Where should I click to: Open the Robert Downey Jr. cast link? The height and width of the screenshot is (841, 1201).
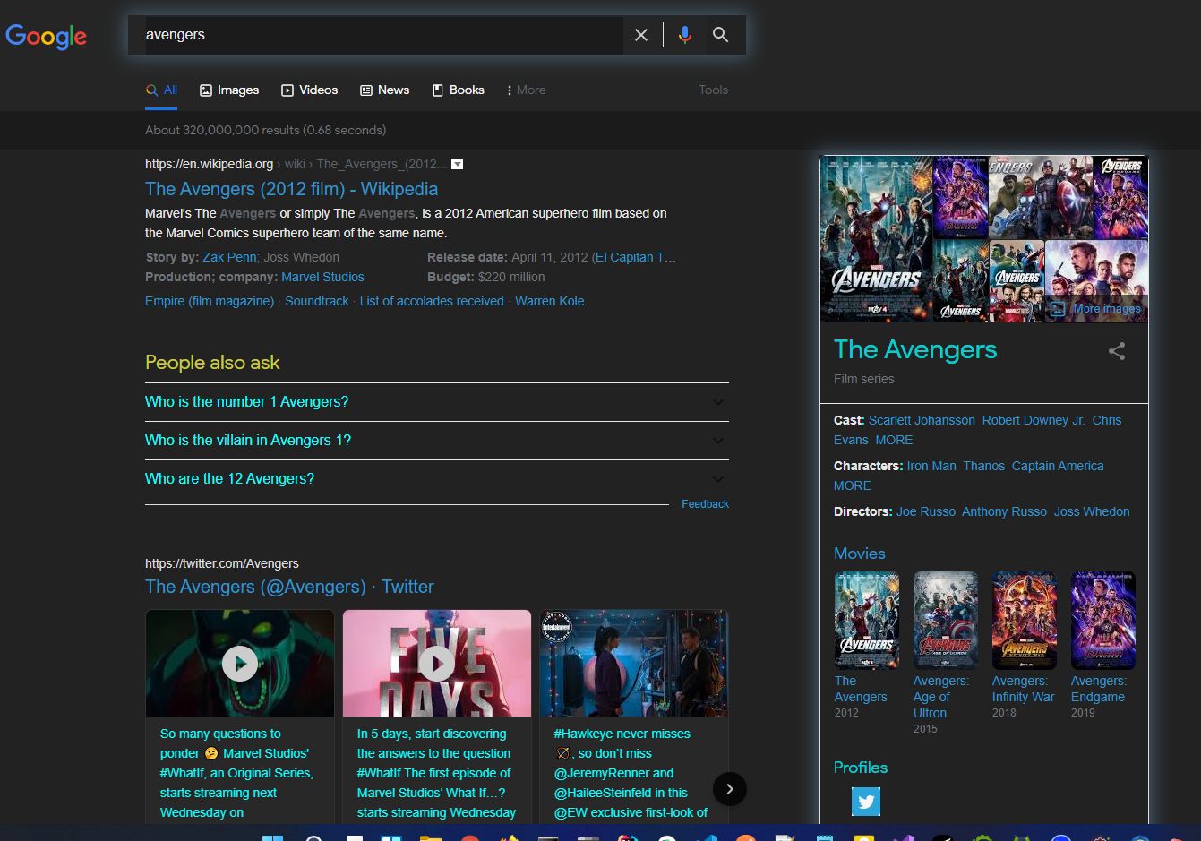1034,420
